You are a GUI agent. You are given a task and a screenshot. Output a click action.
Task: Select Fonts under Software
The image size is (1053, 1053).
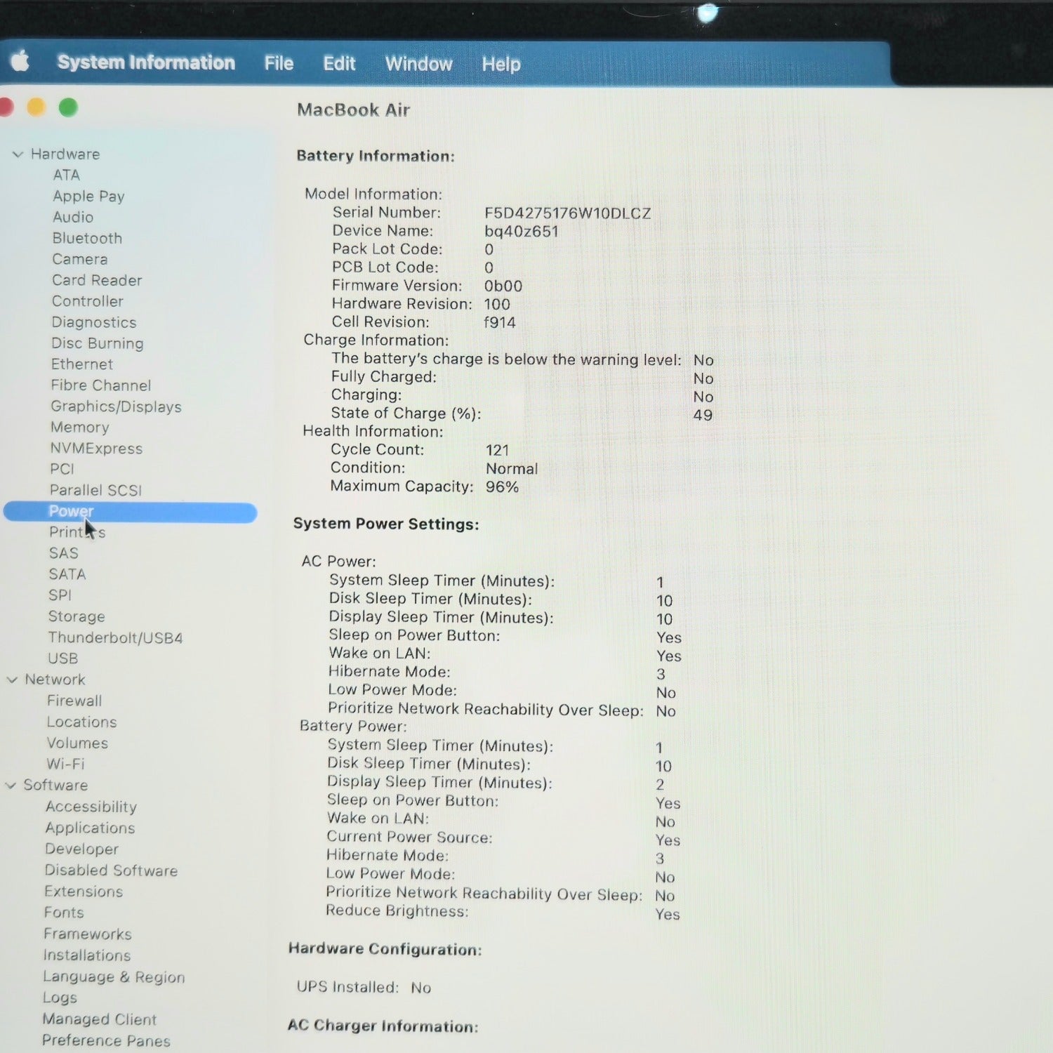pos(64,913)
